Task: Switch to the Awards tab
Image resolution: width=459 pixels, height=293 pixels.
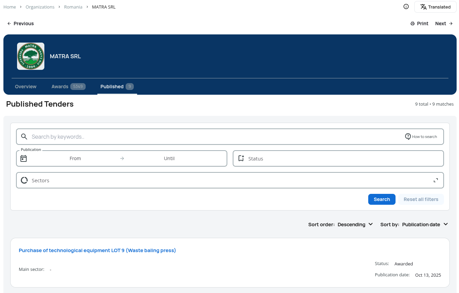Action: tap(68, 87)
